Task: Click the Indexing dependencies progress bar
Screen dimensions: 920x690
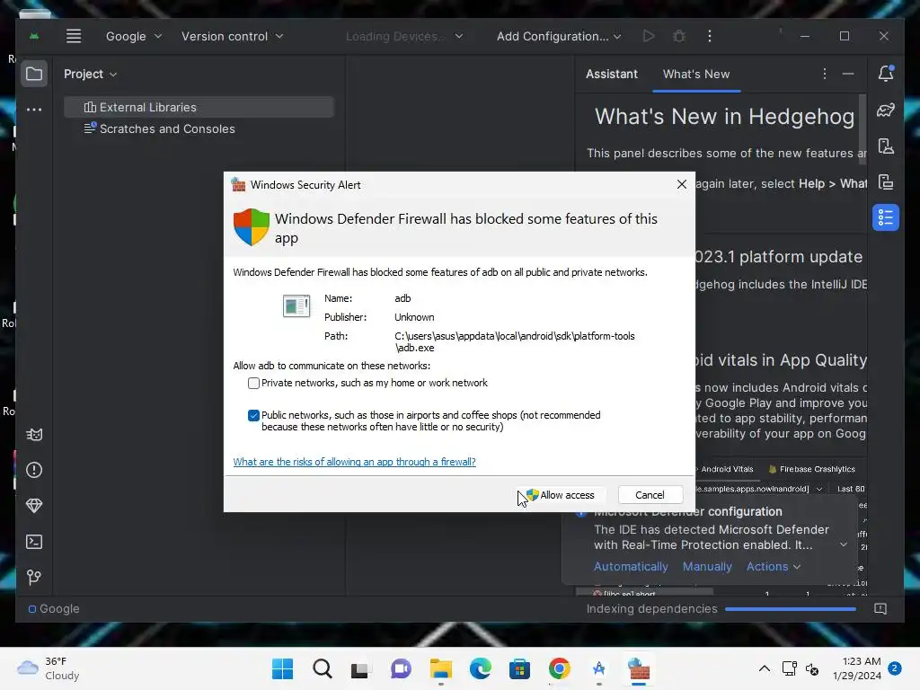Action: pos(791,609)
